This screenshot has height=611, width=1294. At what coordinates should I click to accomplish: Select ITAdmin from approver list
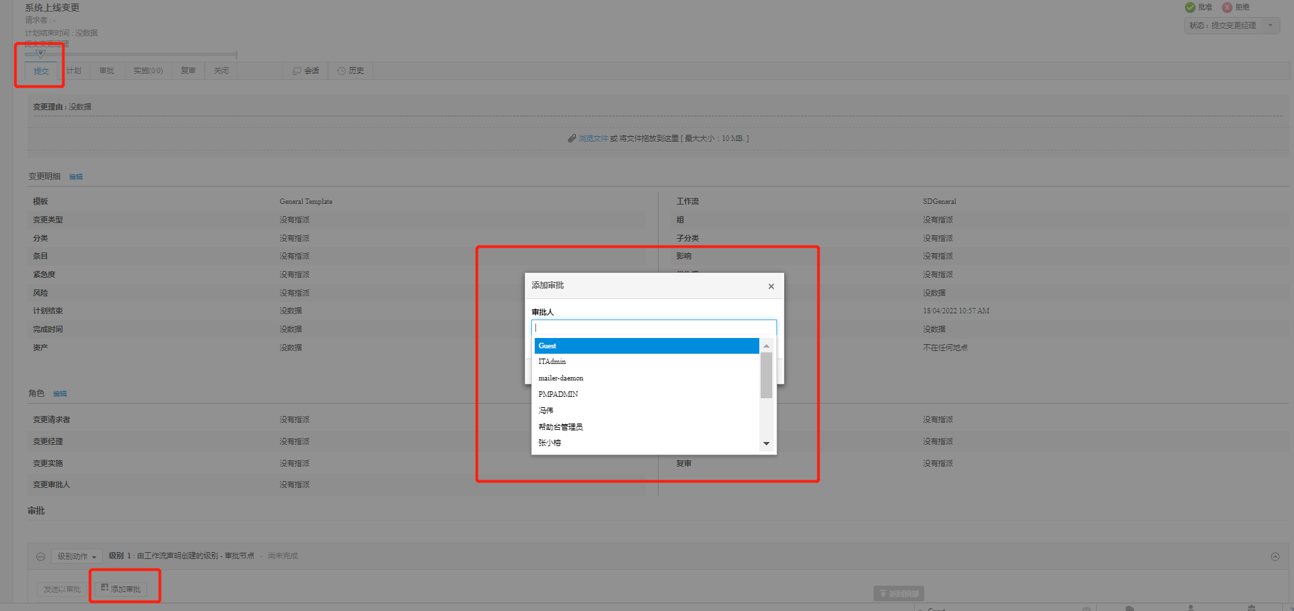[646, 362]
